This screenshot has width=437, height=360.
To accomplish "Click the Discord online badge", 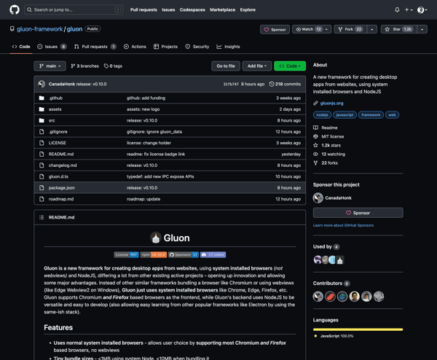I will click(213, 255).
